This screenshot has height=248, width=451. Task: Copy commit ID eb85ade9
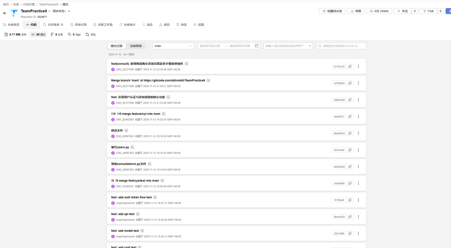(x=350, y=167)
